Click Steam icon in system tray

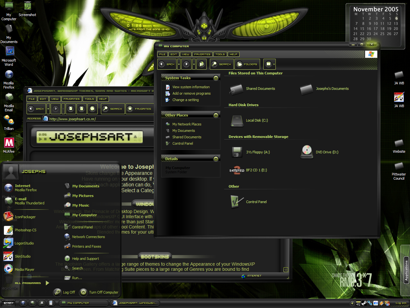(364, 303)
